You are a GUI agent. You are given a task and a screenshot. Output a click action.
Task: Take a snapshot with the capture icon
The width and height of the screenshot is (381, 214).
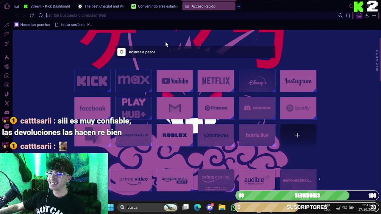click(x=348, y=15)
